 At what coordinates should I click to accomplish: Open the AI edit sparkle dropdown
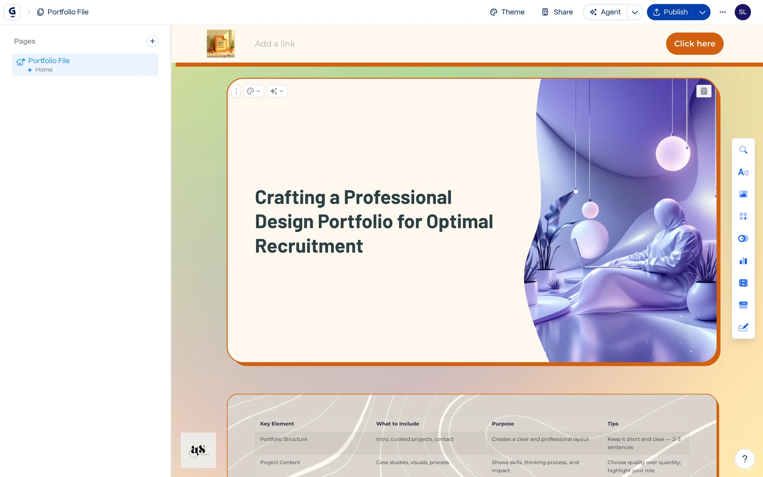(277, 91)
